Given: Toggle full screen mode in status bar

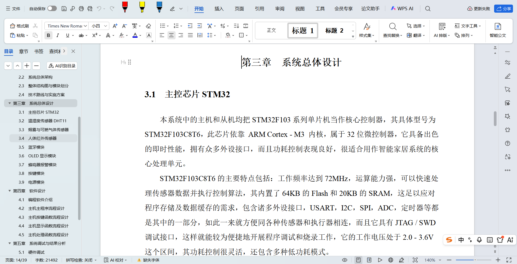Looking at the screenshot, I should (x=509, y=260).
